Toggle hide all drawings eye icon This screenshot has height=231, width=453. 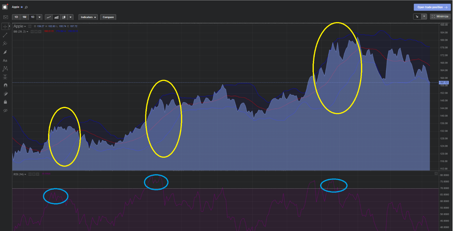point(5,111)
